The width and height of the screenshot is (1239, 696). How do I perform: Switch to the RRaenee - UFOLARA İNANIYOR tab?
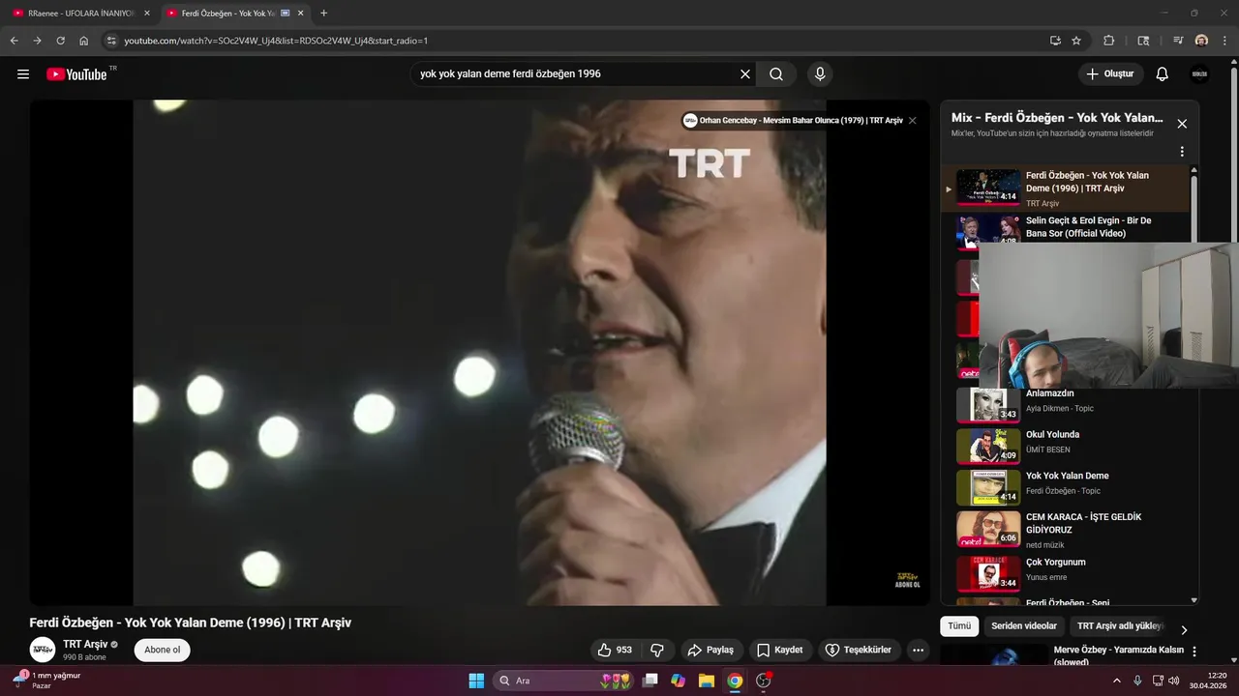[x=81, y=14]
